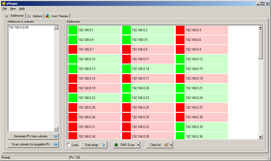This screenshot has width=271, height=161.
Task: Click the red status swatch of 192.168.0.17
Action: (x=126, y=78)
